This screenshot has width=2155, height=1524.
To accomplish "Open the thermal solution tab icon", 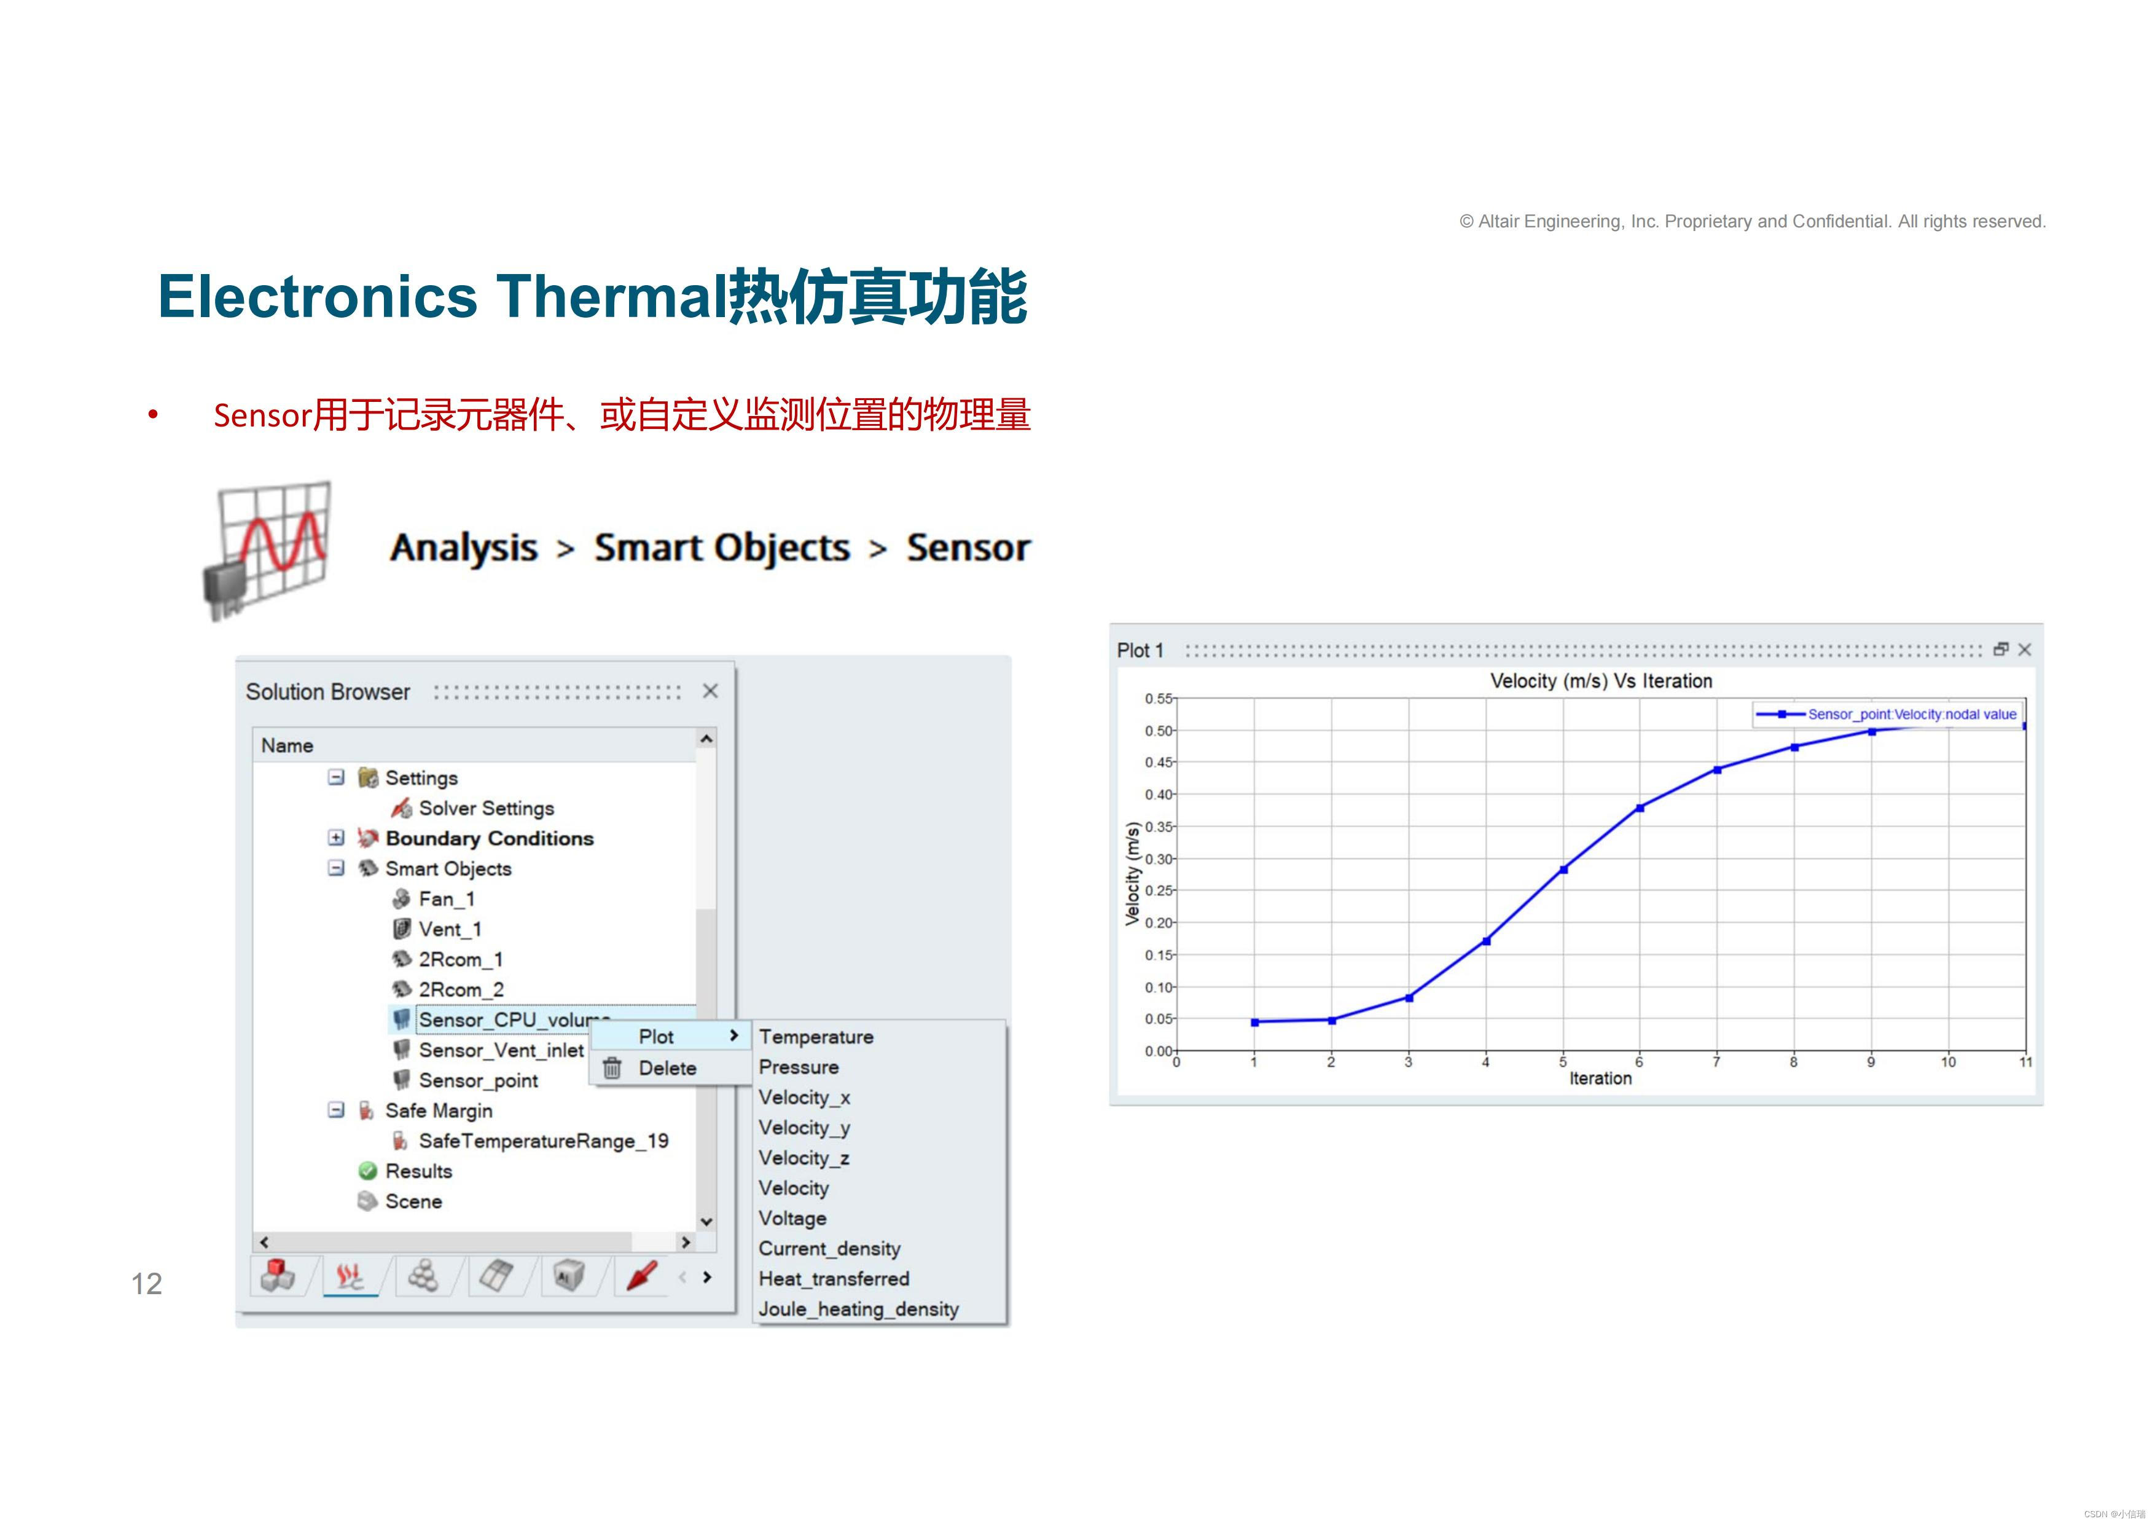I will [x=350, y=1276].
